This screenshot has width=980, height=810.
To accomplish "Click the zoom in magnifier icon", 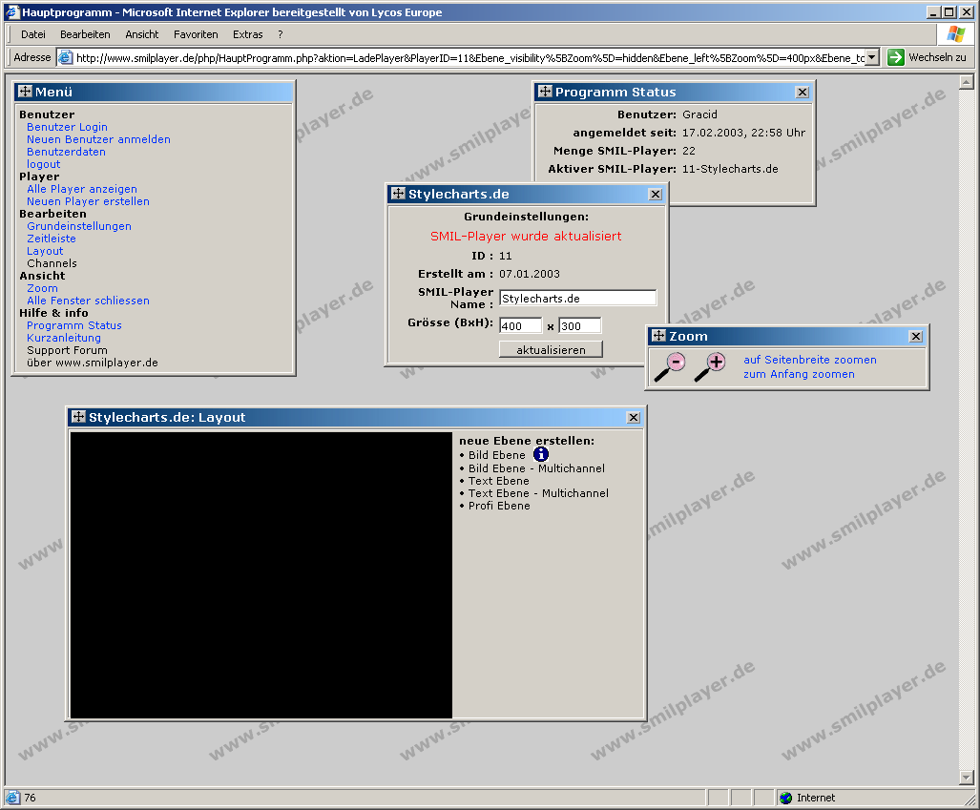I will [x=711, y=366].
